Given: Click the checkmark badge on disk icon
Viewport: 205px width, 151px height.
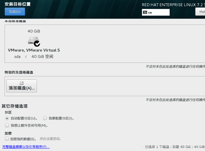Looking at the screenshot, I should pos(37,44).
